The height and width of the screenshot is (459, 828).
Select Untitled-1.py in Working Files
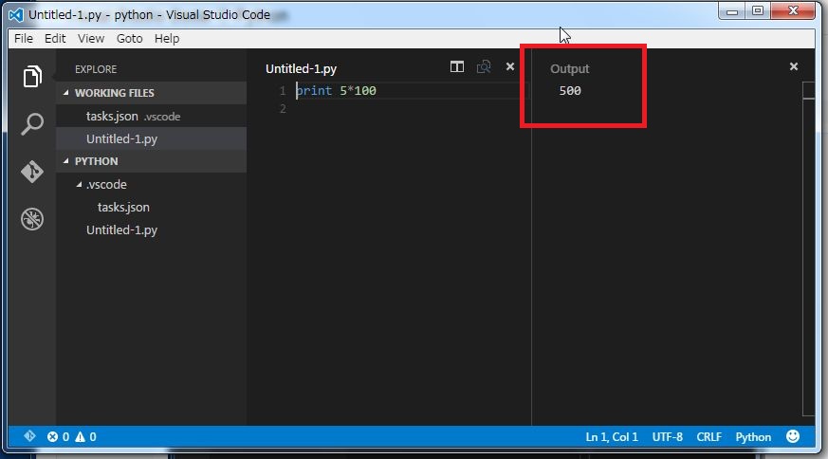point(151,138)
